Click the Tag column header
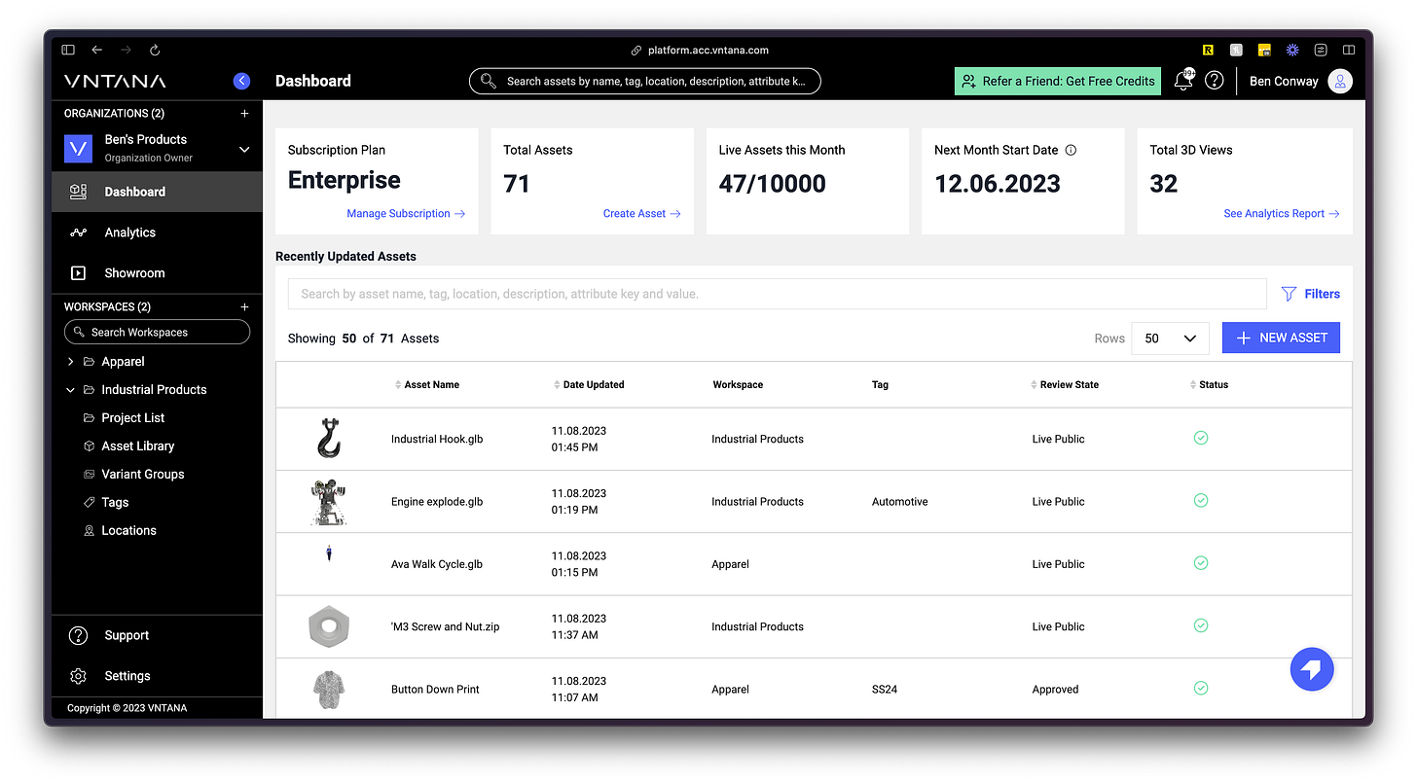 tap(880, 385)
